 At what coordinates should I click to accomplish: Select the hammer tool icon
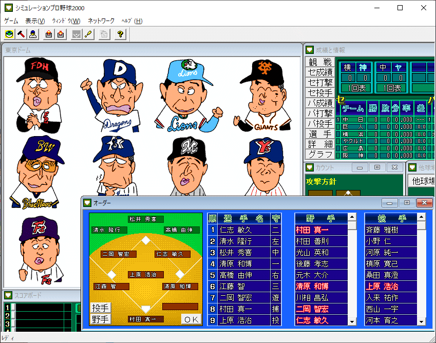coord(21,34)
